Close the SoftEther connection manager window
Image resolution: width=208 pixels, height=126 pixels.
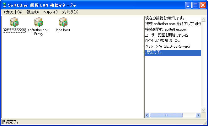(203, 5)
